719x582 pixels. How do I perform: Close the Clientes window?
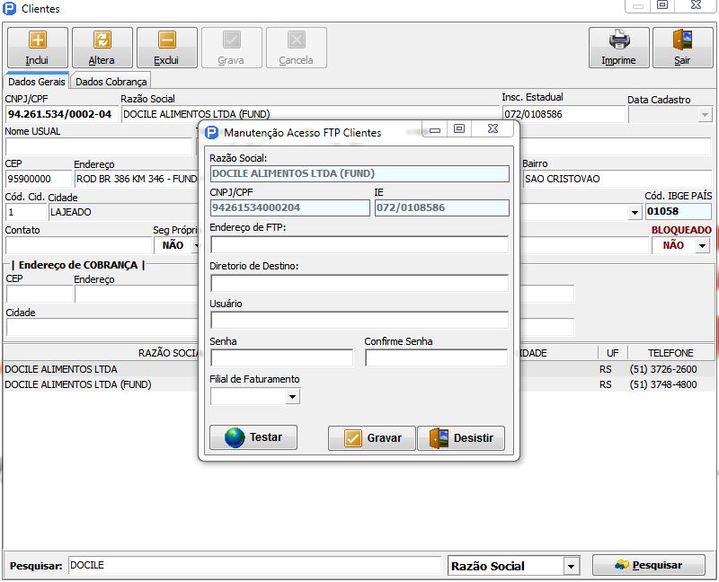point(696,5)
